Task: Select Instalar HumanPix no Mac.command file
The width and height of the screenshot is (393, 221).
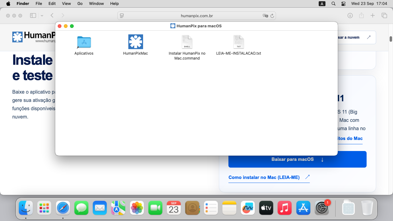Action: click(x=187, y=42)
